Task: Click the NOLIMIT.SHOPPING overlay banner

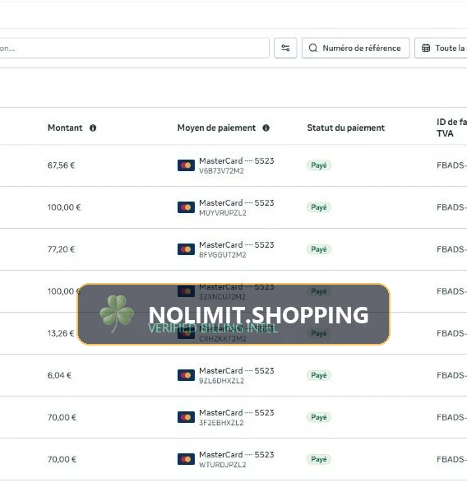Action: [233, 314]
